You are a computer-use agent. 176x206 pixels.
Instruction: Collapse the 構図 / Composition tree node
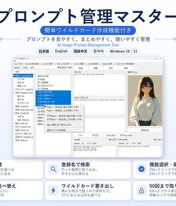(15, 76)
